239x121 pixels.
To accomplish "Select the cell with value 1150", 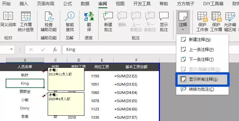I will [102, 76].
